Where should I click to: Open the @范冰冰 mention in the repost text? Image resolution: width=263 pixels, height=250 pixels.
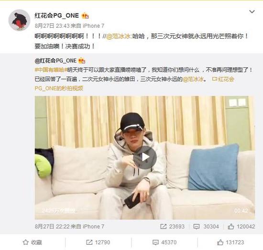119,36
